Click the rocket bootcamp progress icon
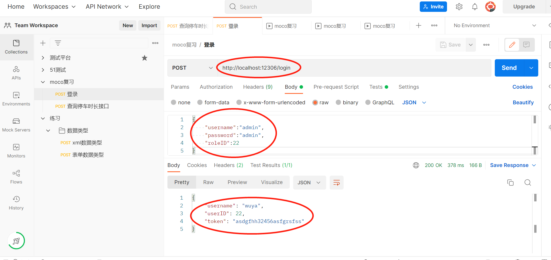The height and width of the screenshot is (260, 551). [x=16, y=241]
